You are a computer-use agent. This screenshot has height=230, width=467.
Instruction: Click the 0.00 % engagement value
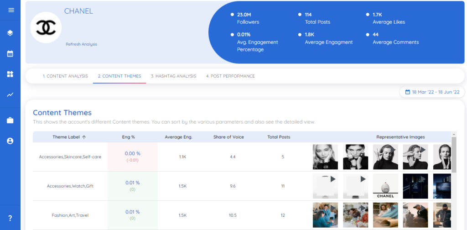tap(133, 153)
